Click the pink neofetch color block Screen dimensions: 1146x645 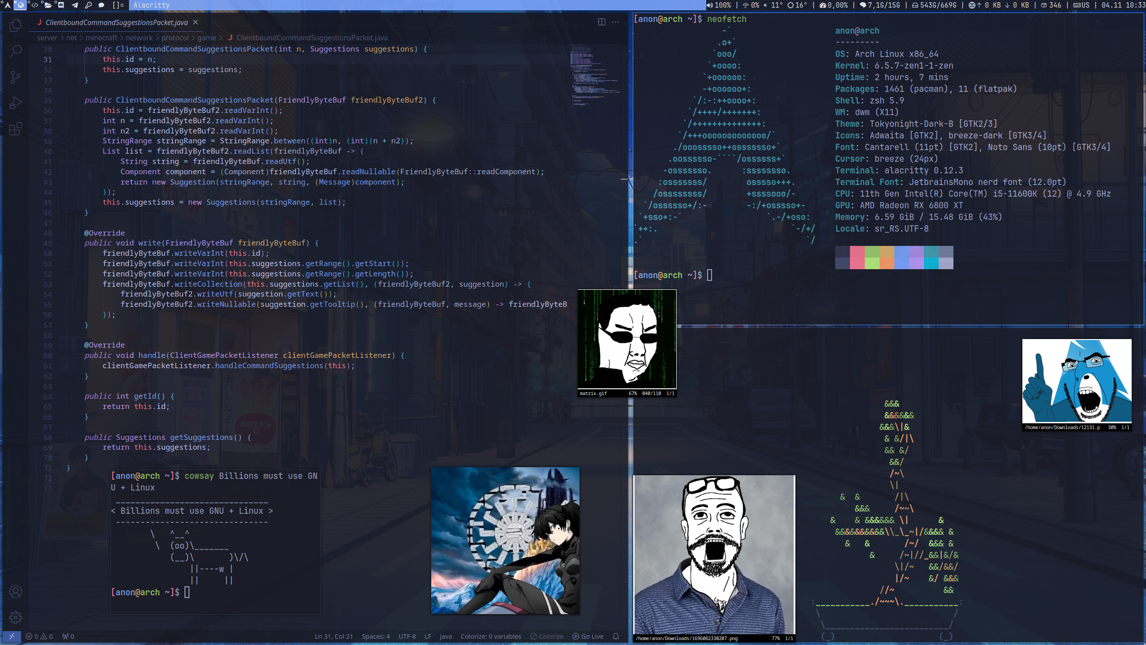coord(857,257)
